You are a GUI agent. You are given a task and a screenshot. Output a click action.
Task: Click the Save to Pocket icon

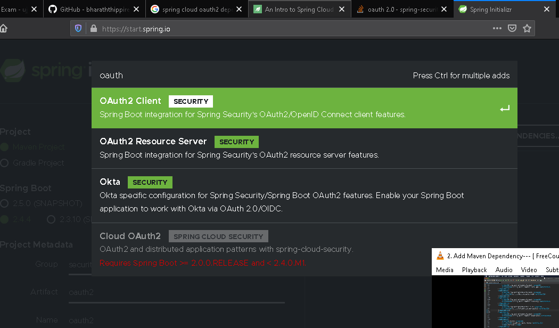(x=512, y=28)
